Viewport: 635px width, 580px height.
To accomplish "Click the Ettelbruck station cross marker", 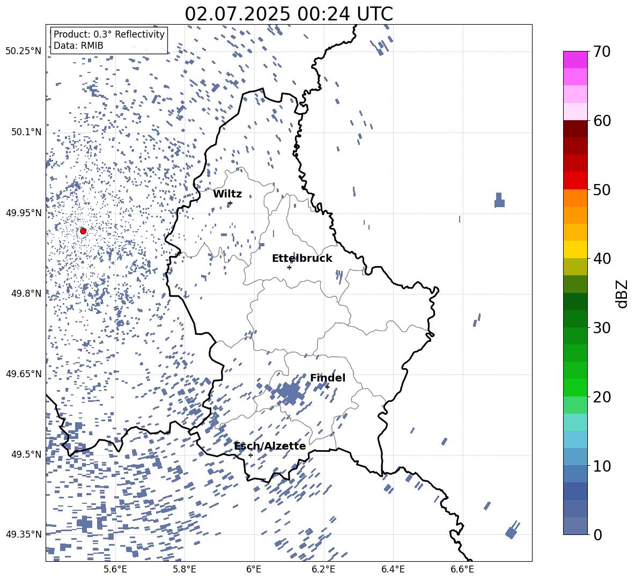I will [289, 267].
